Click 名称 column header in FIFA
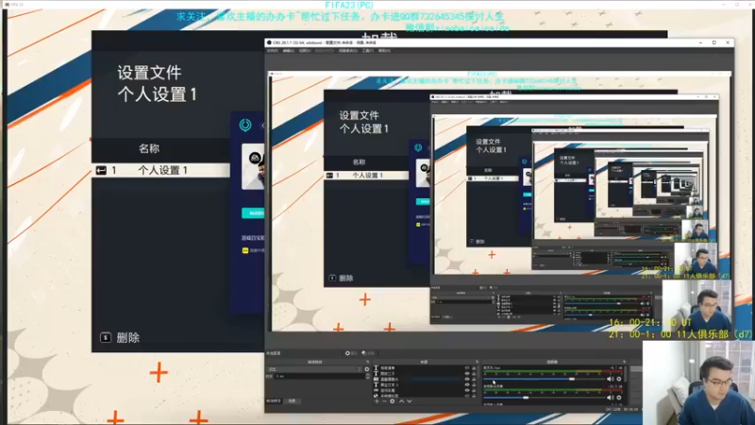This screenshot has width=755, height=425. tap(149, 148)
